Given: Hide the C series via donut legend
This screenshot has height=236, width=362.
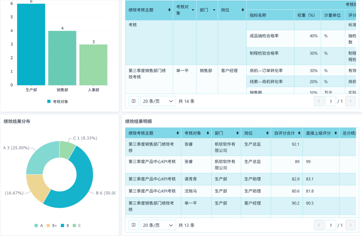Looking at the screenshot, I should [x=77, y=225].
